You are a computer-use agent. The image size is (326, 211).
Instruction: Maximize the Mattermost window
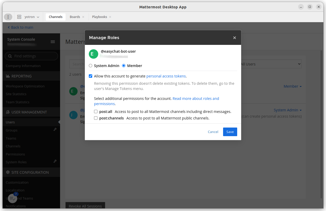(x=310, y=7)
